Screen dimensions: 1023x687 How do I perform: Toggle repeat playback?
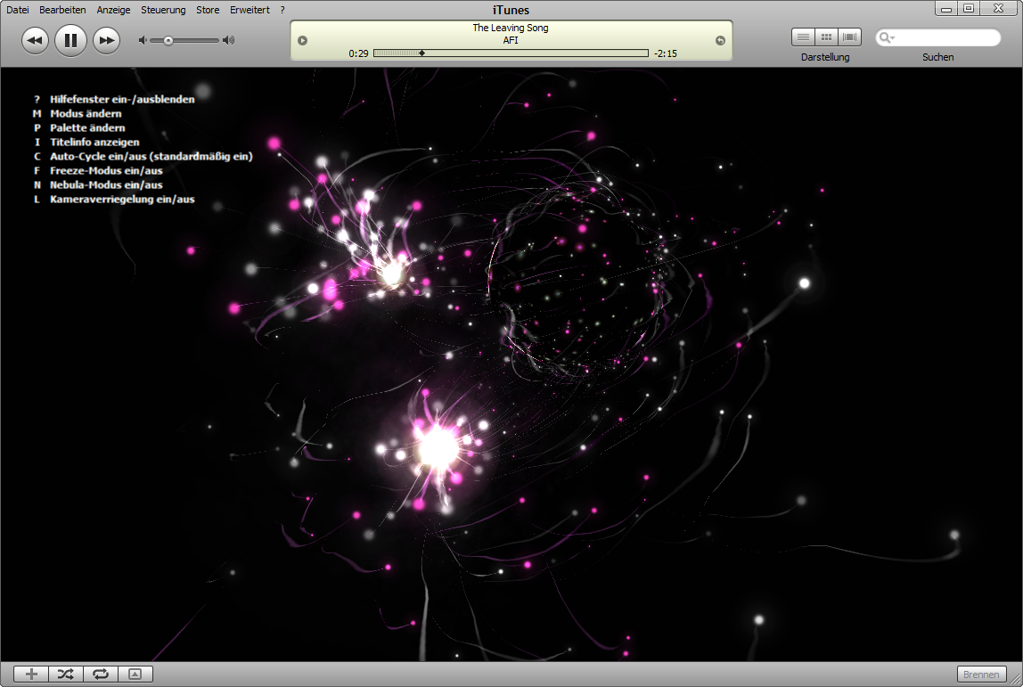point(101,674)
